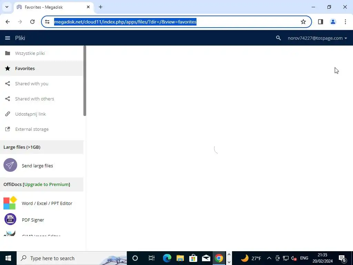Click the network tray icon
The height and width of the screenshot is (265, 353).
pyautogui.click(x=286, y=258)
